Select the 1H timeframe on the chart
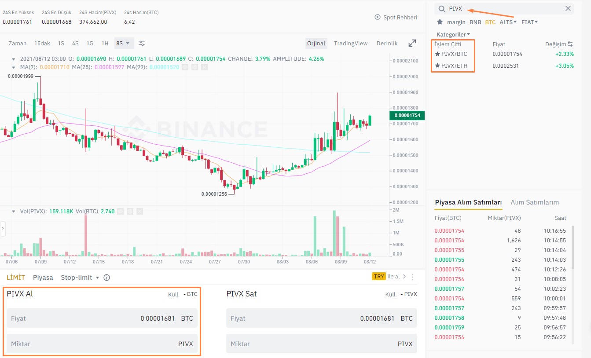This screenshot has height=358, width=591. coord(104,43)
